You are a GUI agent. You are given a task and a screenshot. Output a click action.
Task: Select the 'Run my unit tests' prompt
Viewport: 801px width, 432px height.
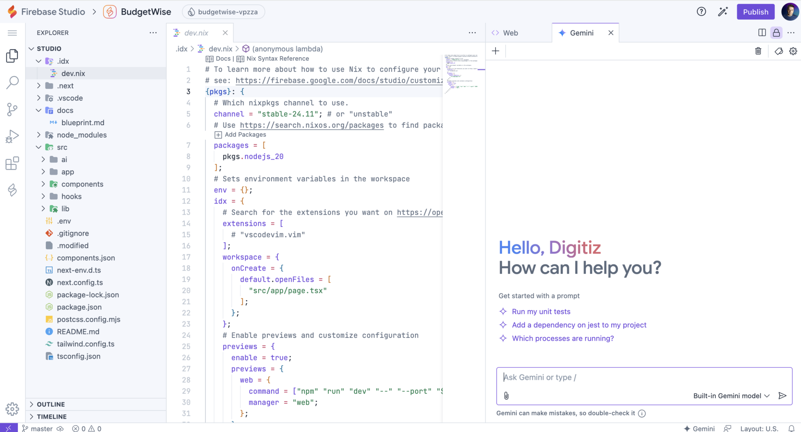point(541,311)
